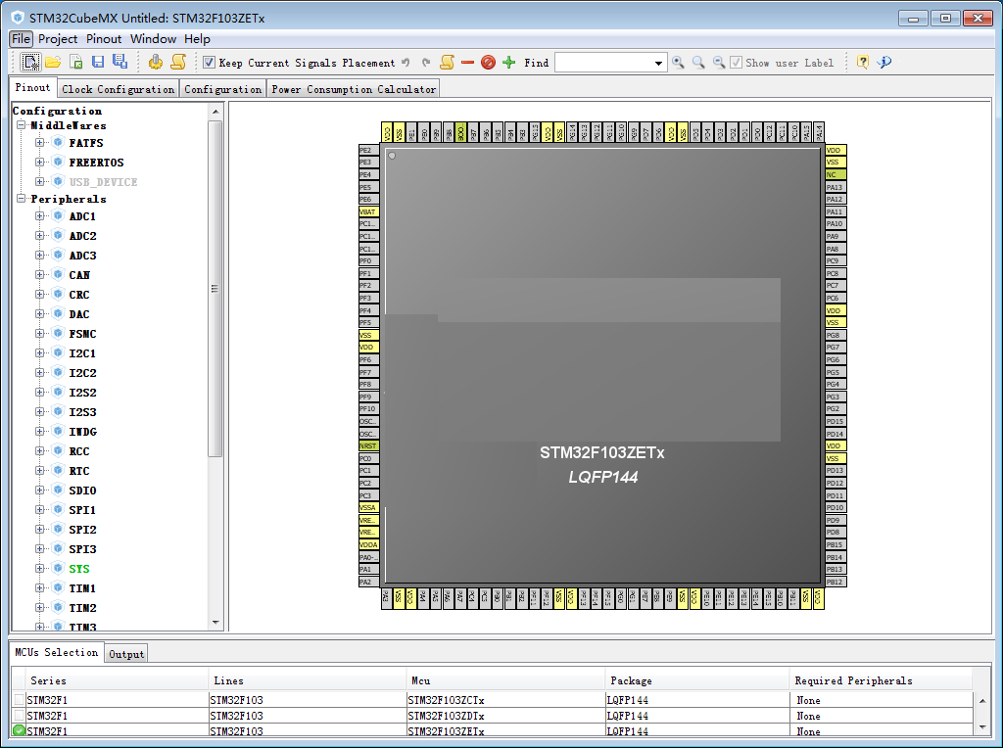The height and width of the screenshot is (748, 1003).
Task: Click the PB12 pin on chip
Action: (836, 582)
